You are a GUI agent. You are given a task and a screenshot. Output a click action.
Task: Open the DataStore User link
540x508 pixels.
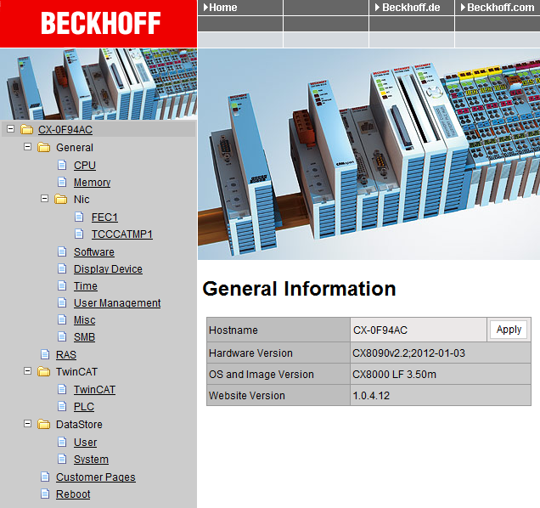coord(85,443)
